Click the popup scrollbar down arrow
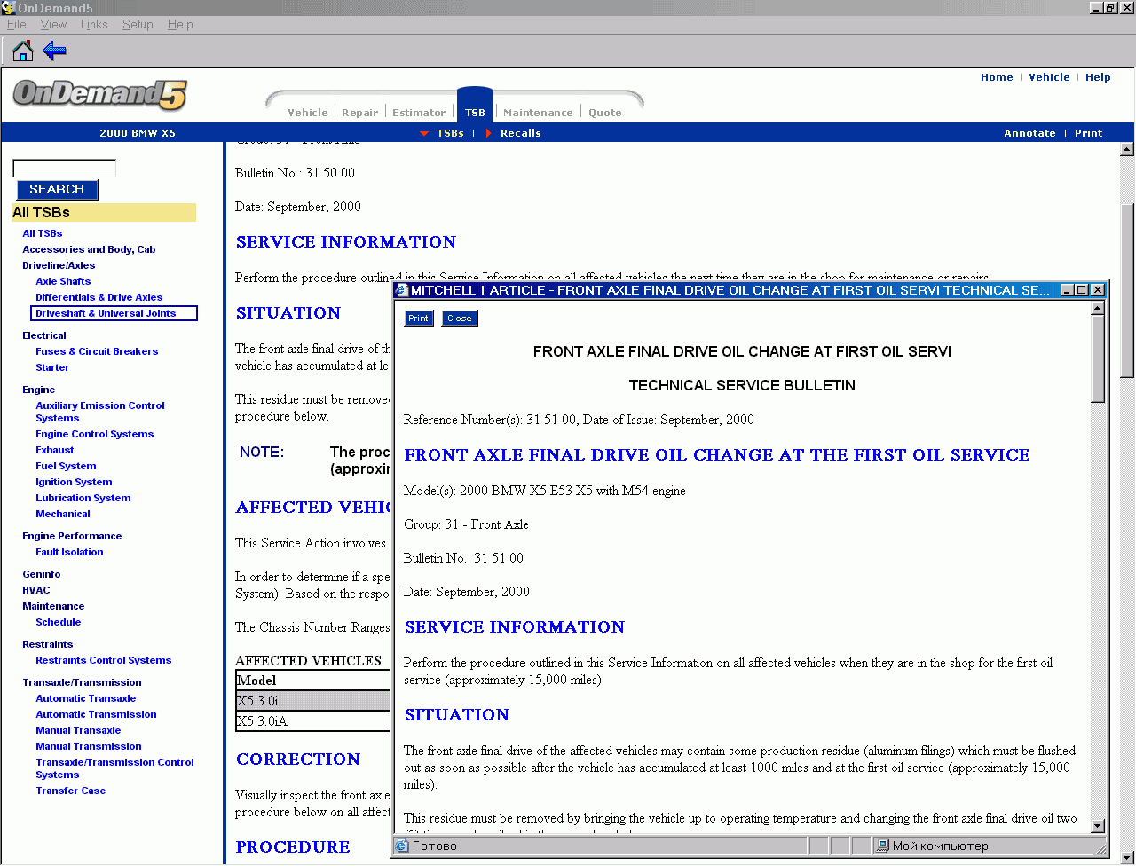1136x866 pixels. coord(1098,826)
